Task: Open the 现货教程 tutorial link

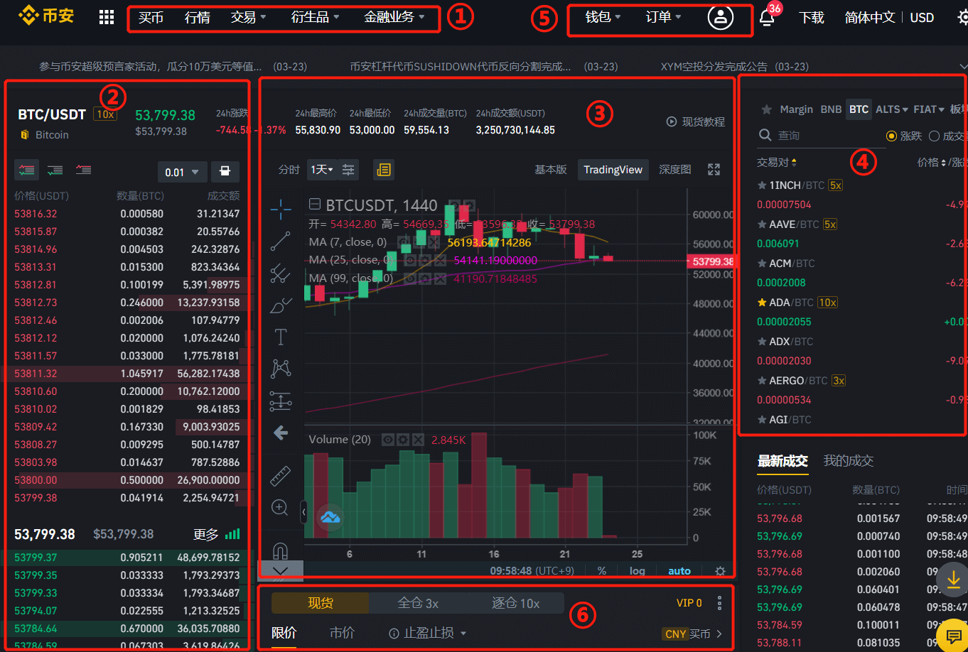Action: tap(696, 121)
